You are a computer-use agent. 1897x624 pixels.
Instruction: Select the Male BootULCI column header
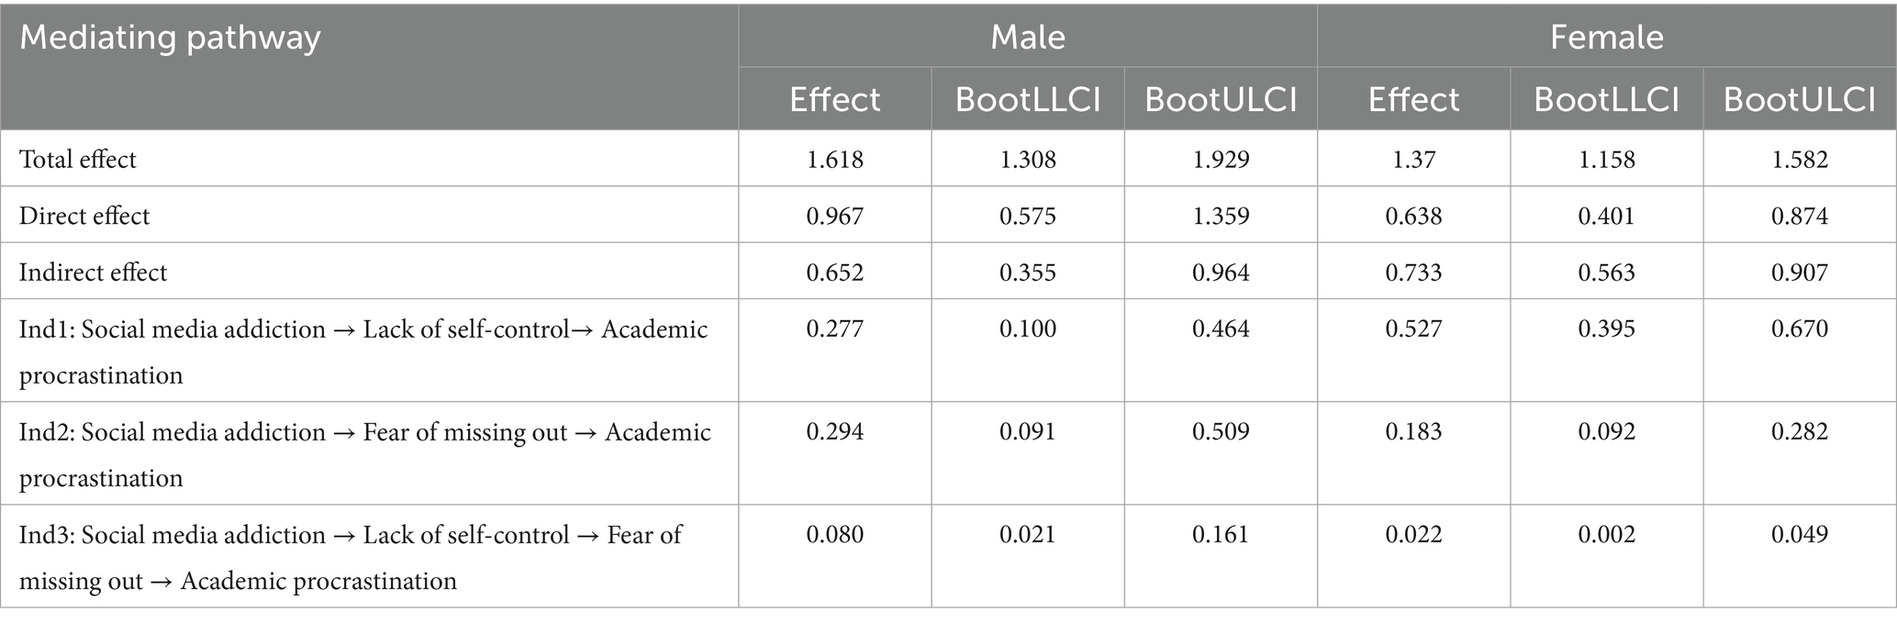click(1221, 99)
